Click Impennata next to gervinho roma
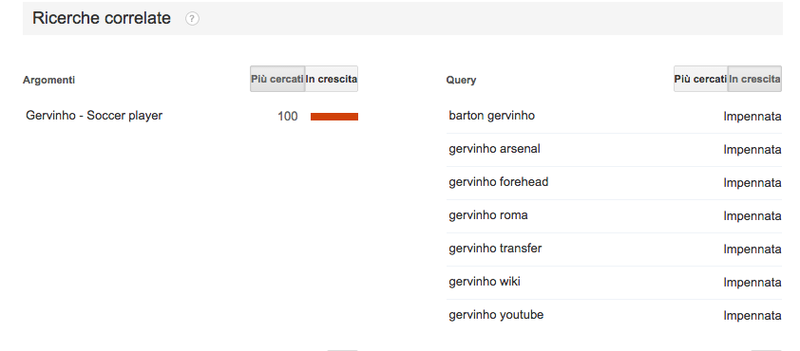This screenshot has width=800, height=351. point(752,216)
